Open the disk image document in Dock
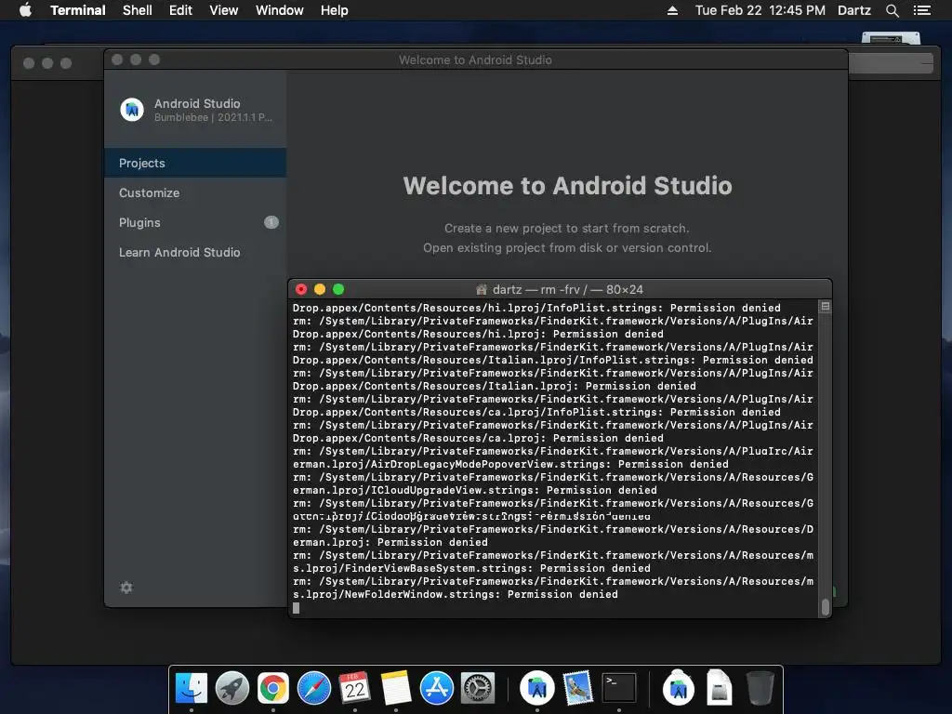Image resolution: width=952 pixels, height=714 pixels. 719,687
